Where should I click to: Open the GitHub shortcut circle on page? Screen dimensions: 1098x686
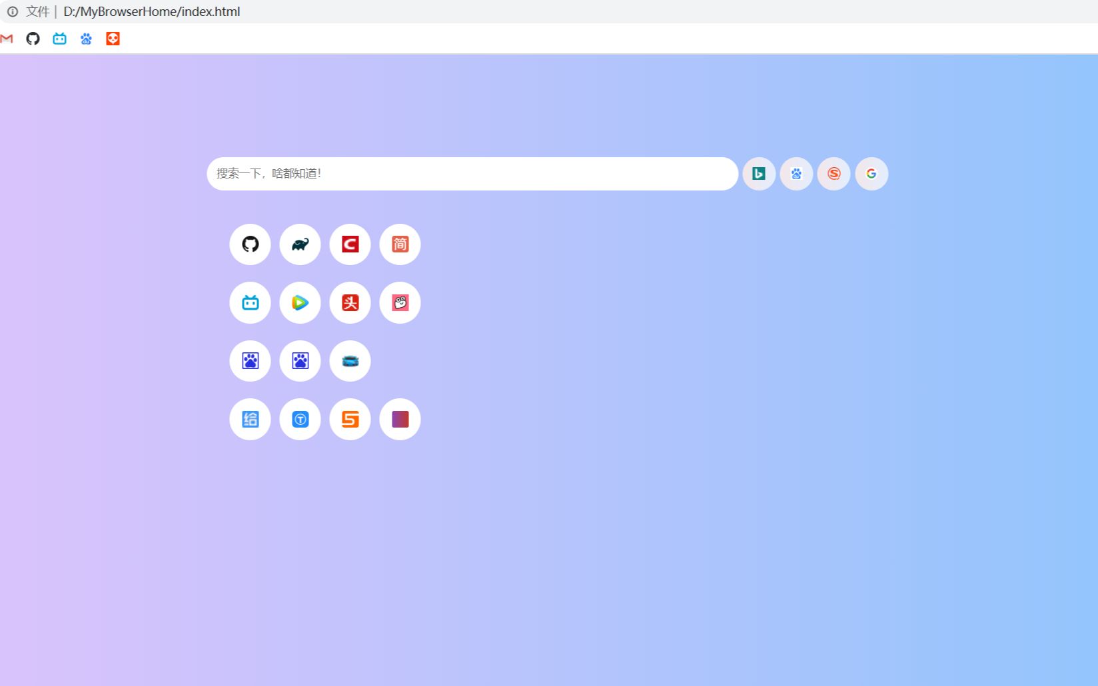click(x=250, y=244)
